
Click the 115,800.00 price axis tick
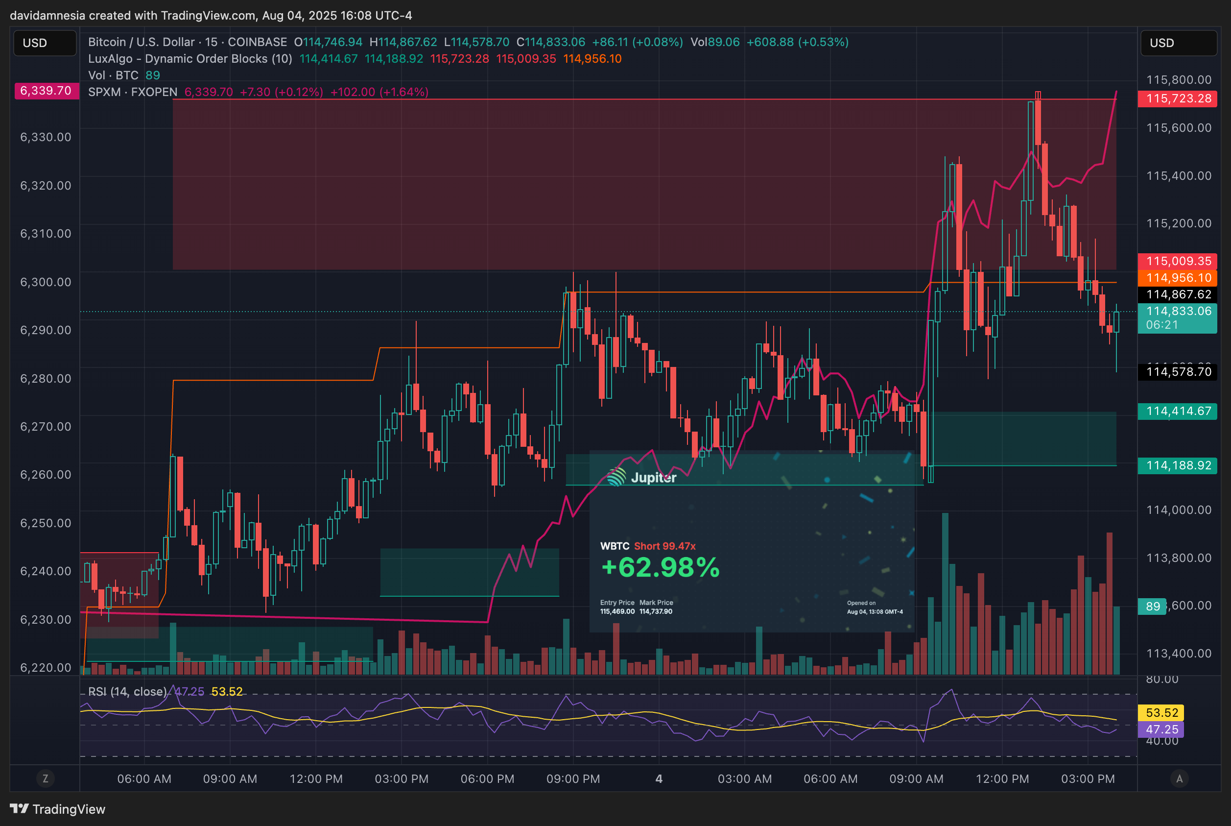1178,79
